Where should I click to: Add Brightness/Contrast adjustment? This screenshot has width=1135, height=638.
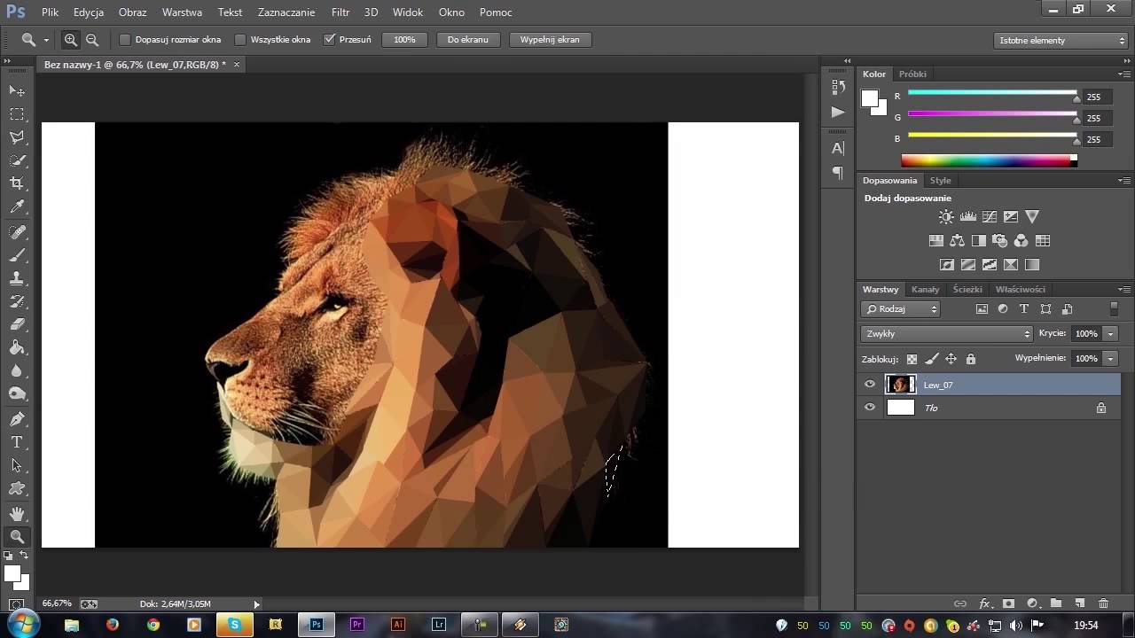click(946, 216)
